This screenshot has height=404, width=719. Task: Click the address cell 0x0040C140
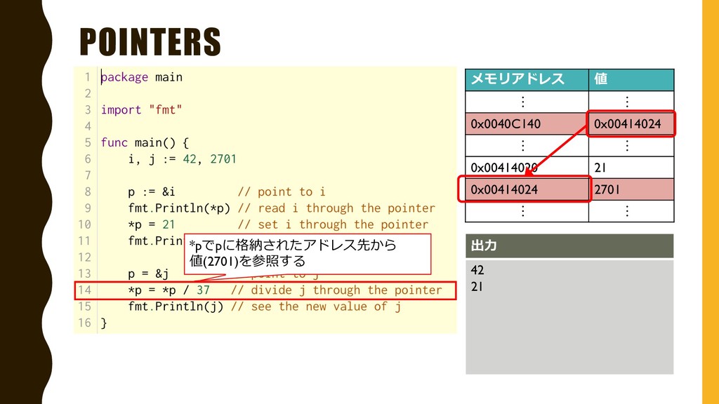[527, 123]
